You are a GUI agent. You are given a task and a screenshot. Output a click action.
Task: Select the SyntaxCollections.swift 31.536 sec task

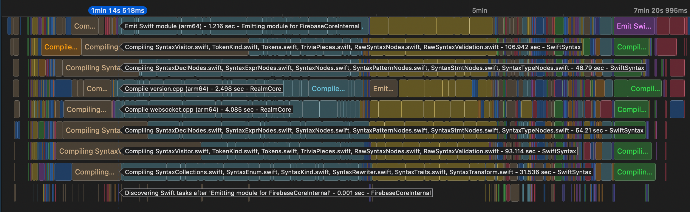[x=358, y=172]
